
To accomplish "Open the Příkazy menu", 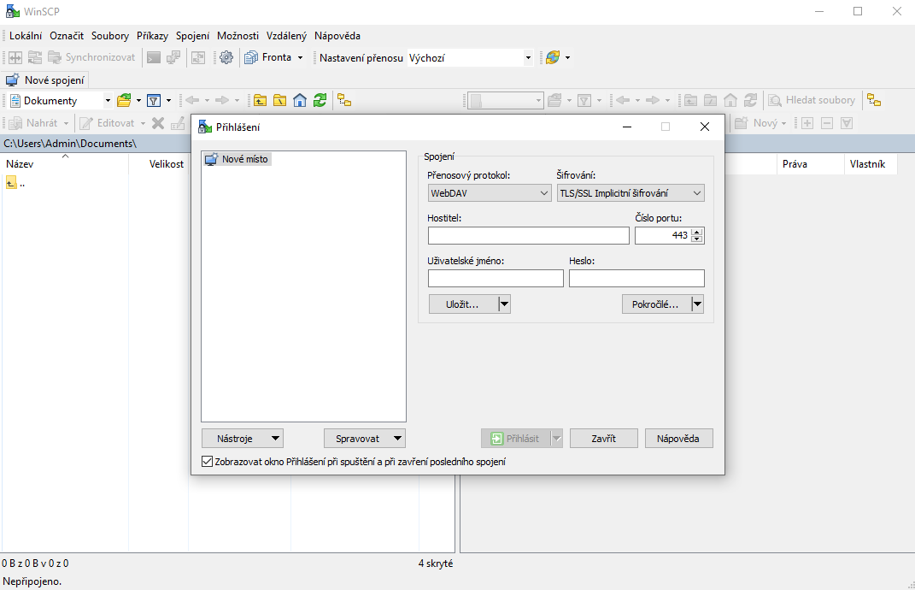I will click(152, 36).
